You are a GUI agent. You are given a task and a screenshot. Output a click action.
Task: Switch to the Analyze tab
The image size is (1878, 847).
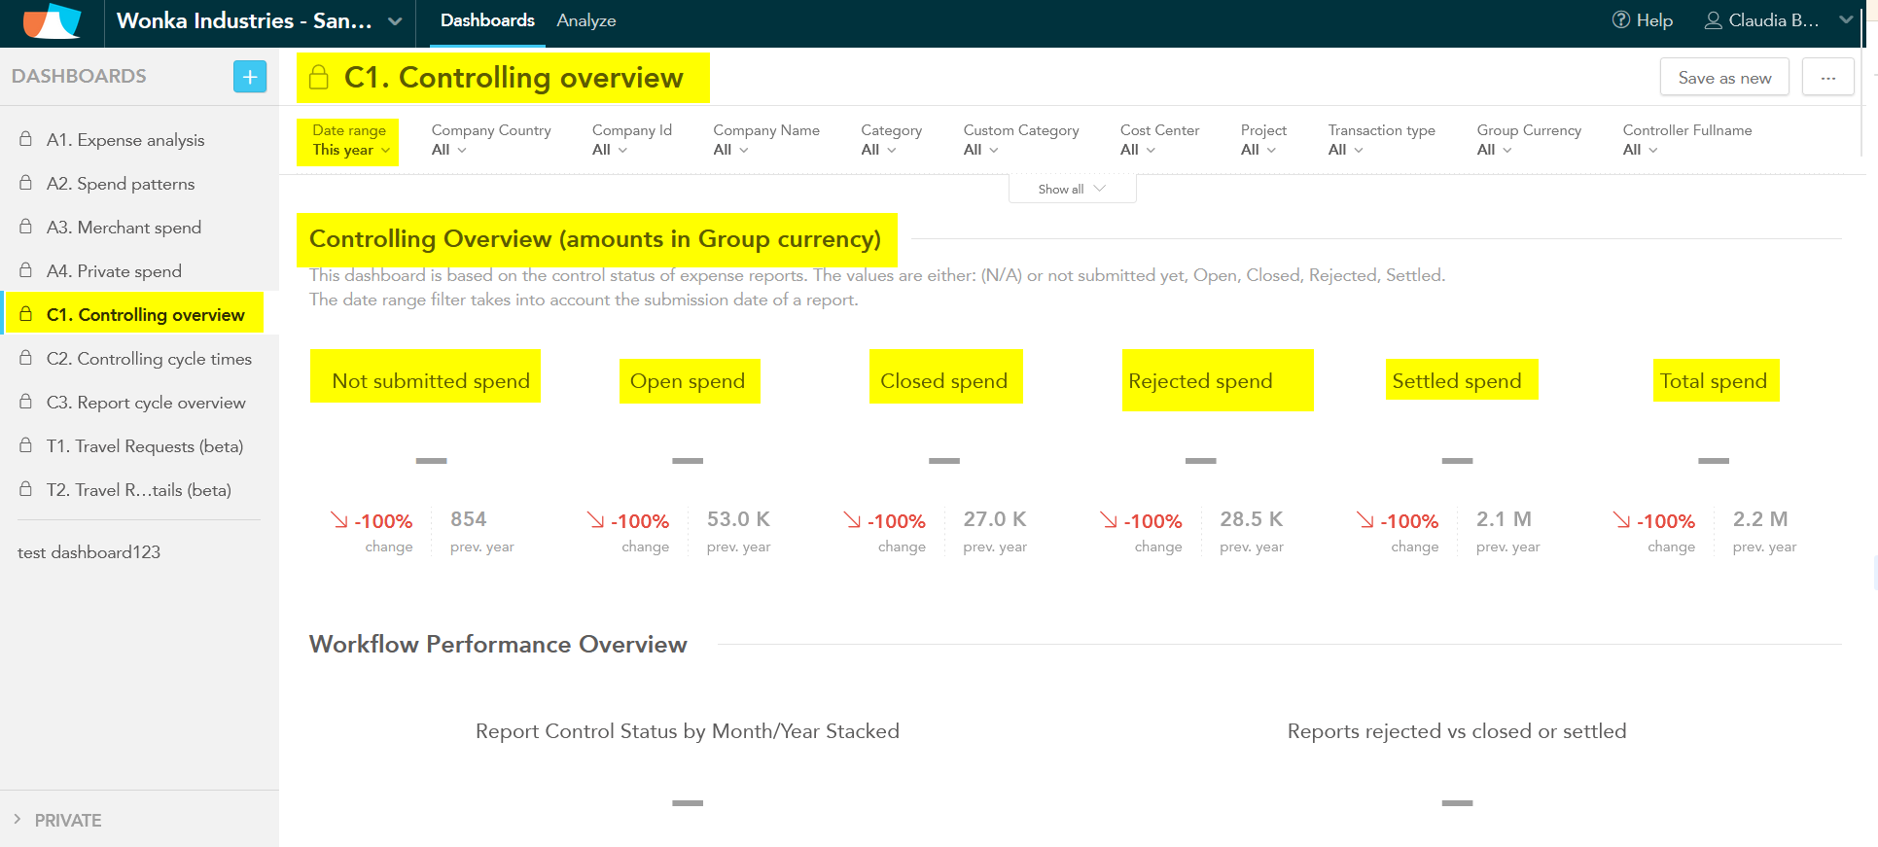(x=585, y=20)
